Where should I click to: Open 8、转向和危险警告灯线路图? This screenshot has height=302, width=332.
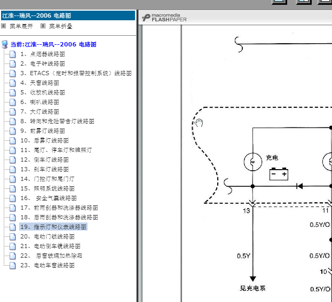[57, 121]
